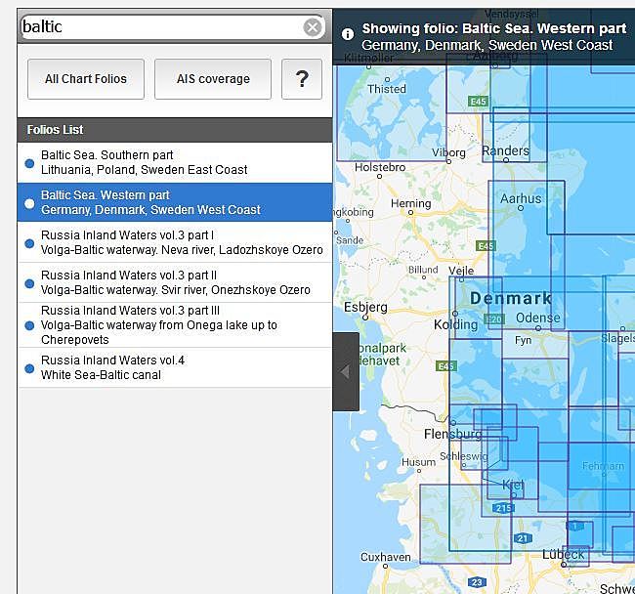The image size is (635, 594).
Task: Select Russia Inland Waters vol.3 part II
Action: pos(175,282)
